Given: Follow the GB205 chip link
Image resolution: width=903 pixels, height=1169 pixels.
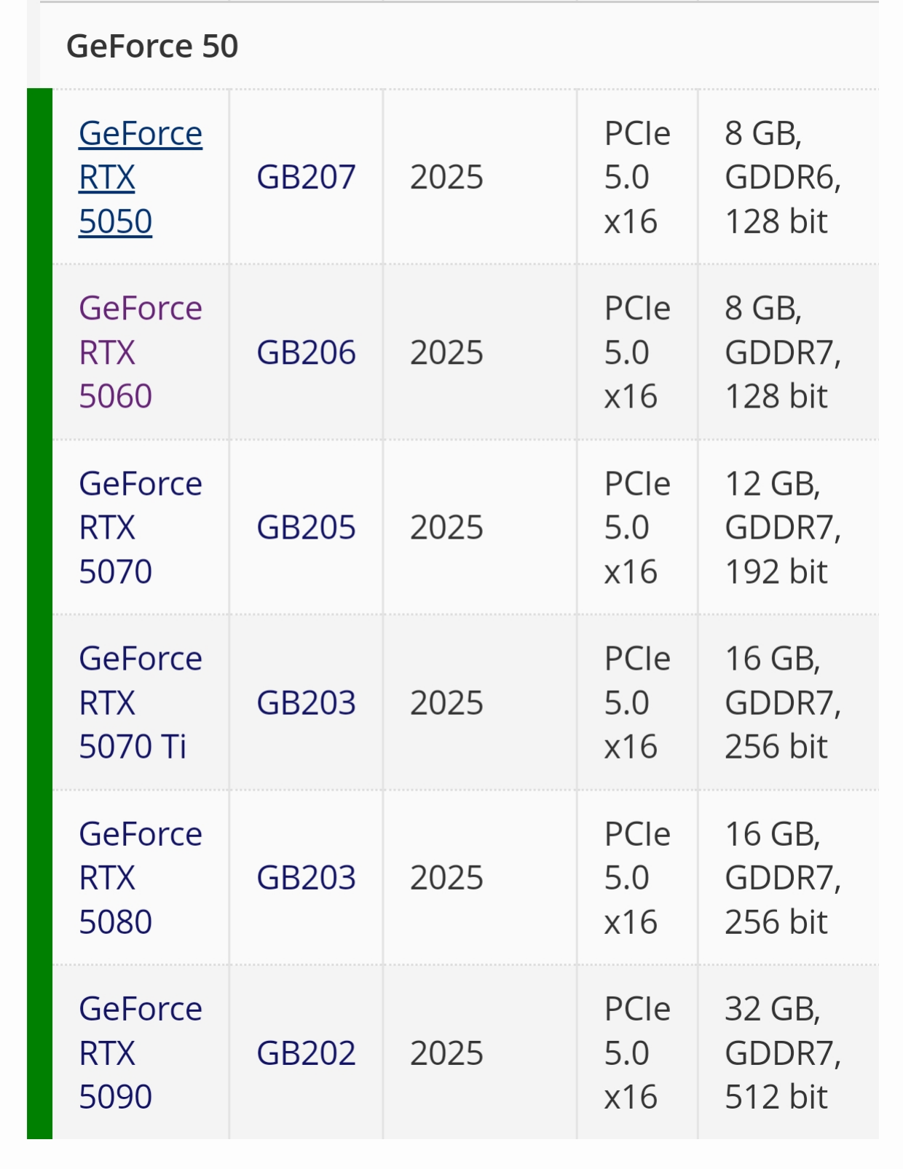Looking at the screenshot, I should (x=306, y=528).
